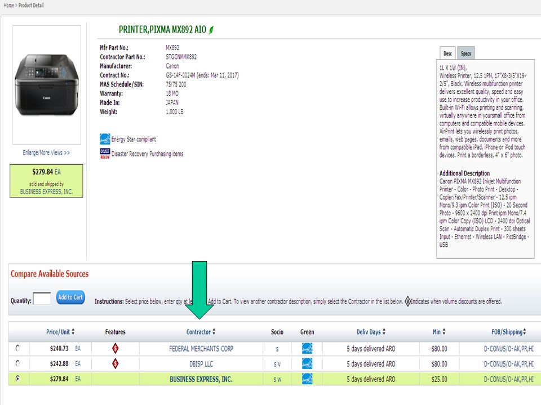Click the Socio column header
541x405 pixels.
(277, 332)
